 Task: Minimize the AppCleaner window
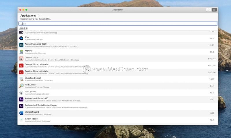click(x=23, y=10)
